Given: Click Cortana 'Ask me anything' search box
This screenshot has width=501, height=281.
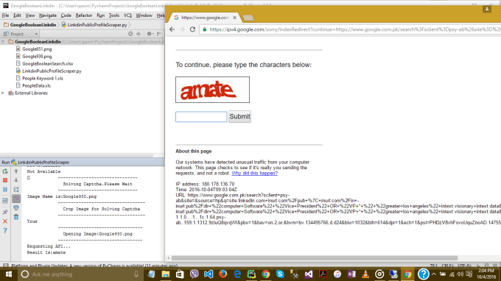Looking at the screenshot, I should click(x=80, y=274).
